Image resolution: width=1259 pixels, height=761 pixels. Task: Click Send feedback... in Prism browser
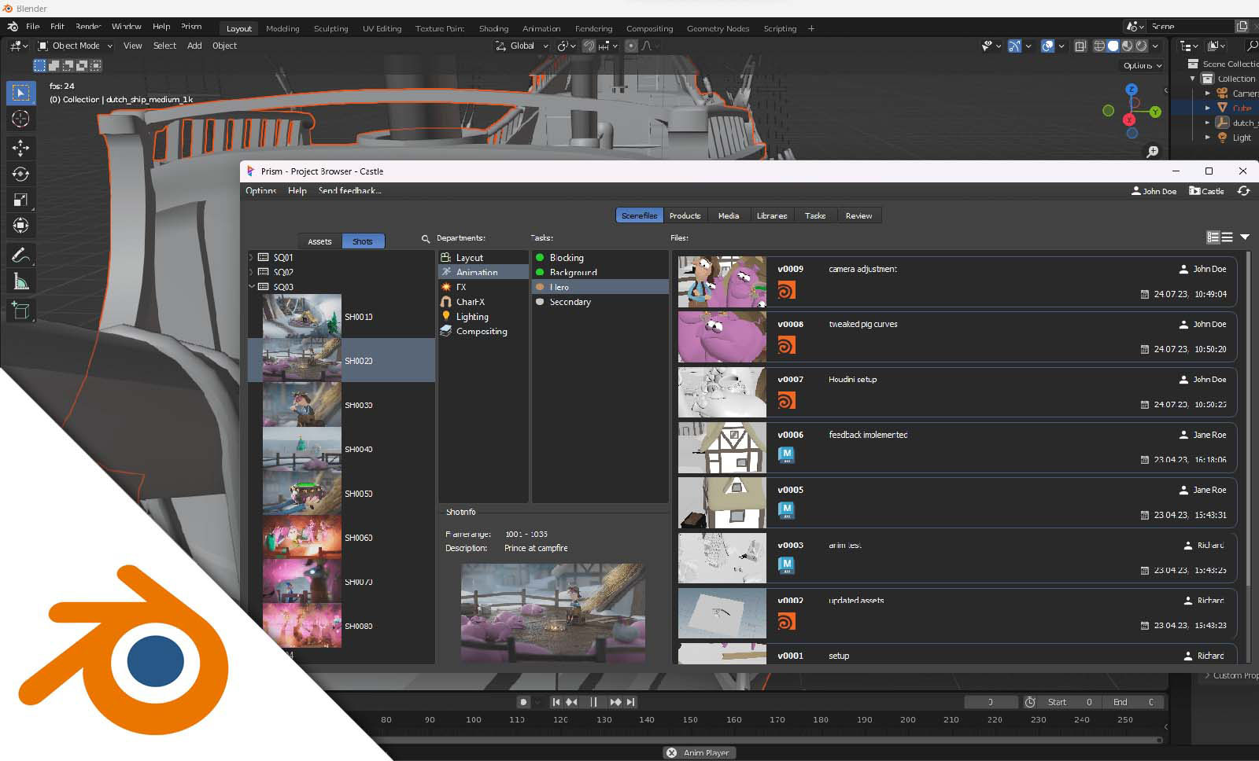349,191
